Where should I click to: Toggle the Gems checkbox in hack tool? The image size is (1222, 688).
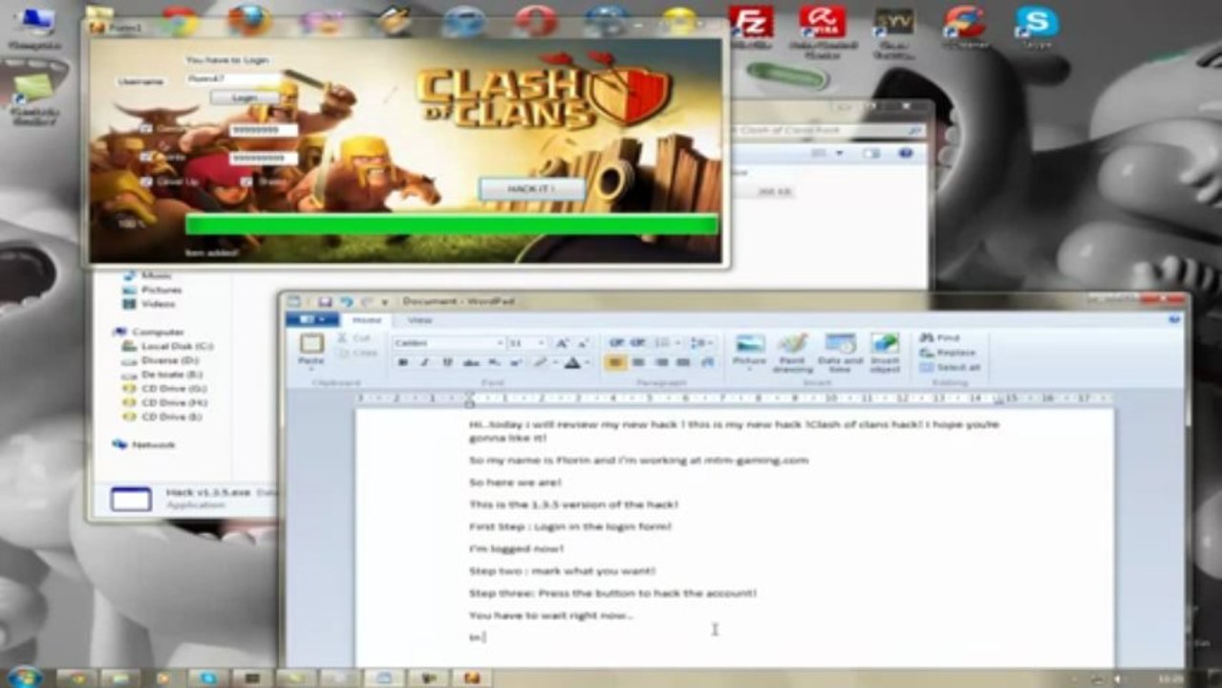pos(146,129)
